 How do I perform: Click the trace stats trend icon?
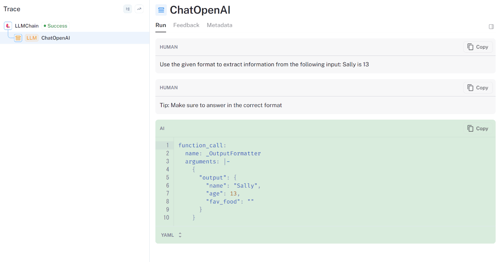point(139,9)
